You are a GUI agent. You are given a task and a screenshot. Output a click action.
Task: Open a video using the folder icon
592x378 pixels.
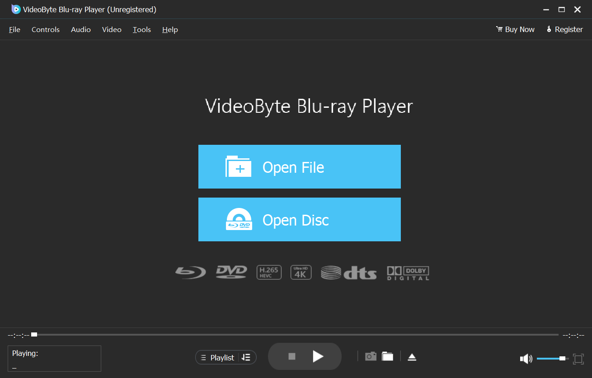click(387, 356)
